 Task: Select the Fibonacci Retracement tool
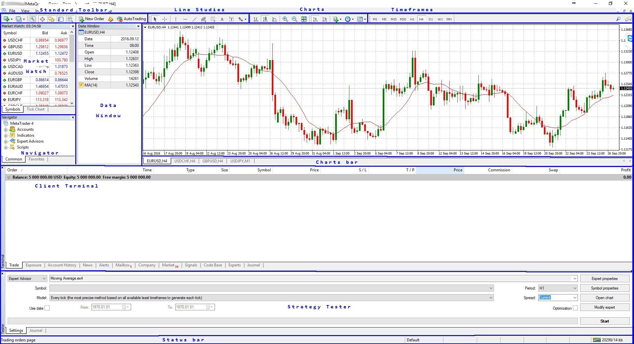[x=213, y=19]
